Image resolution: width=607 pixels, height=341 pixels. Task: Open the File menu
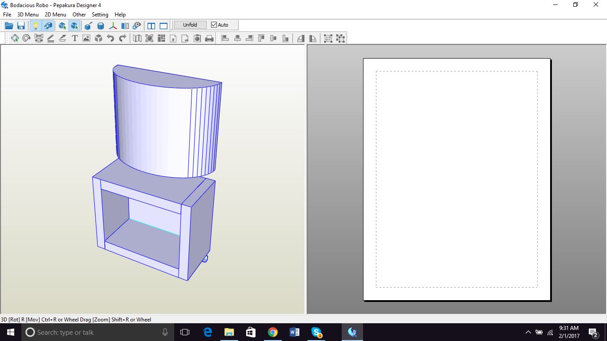(x=7, y=14)
